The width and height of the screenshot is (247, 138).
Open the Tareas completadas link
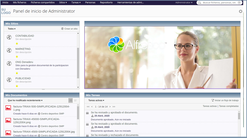[229, 106]
